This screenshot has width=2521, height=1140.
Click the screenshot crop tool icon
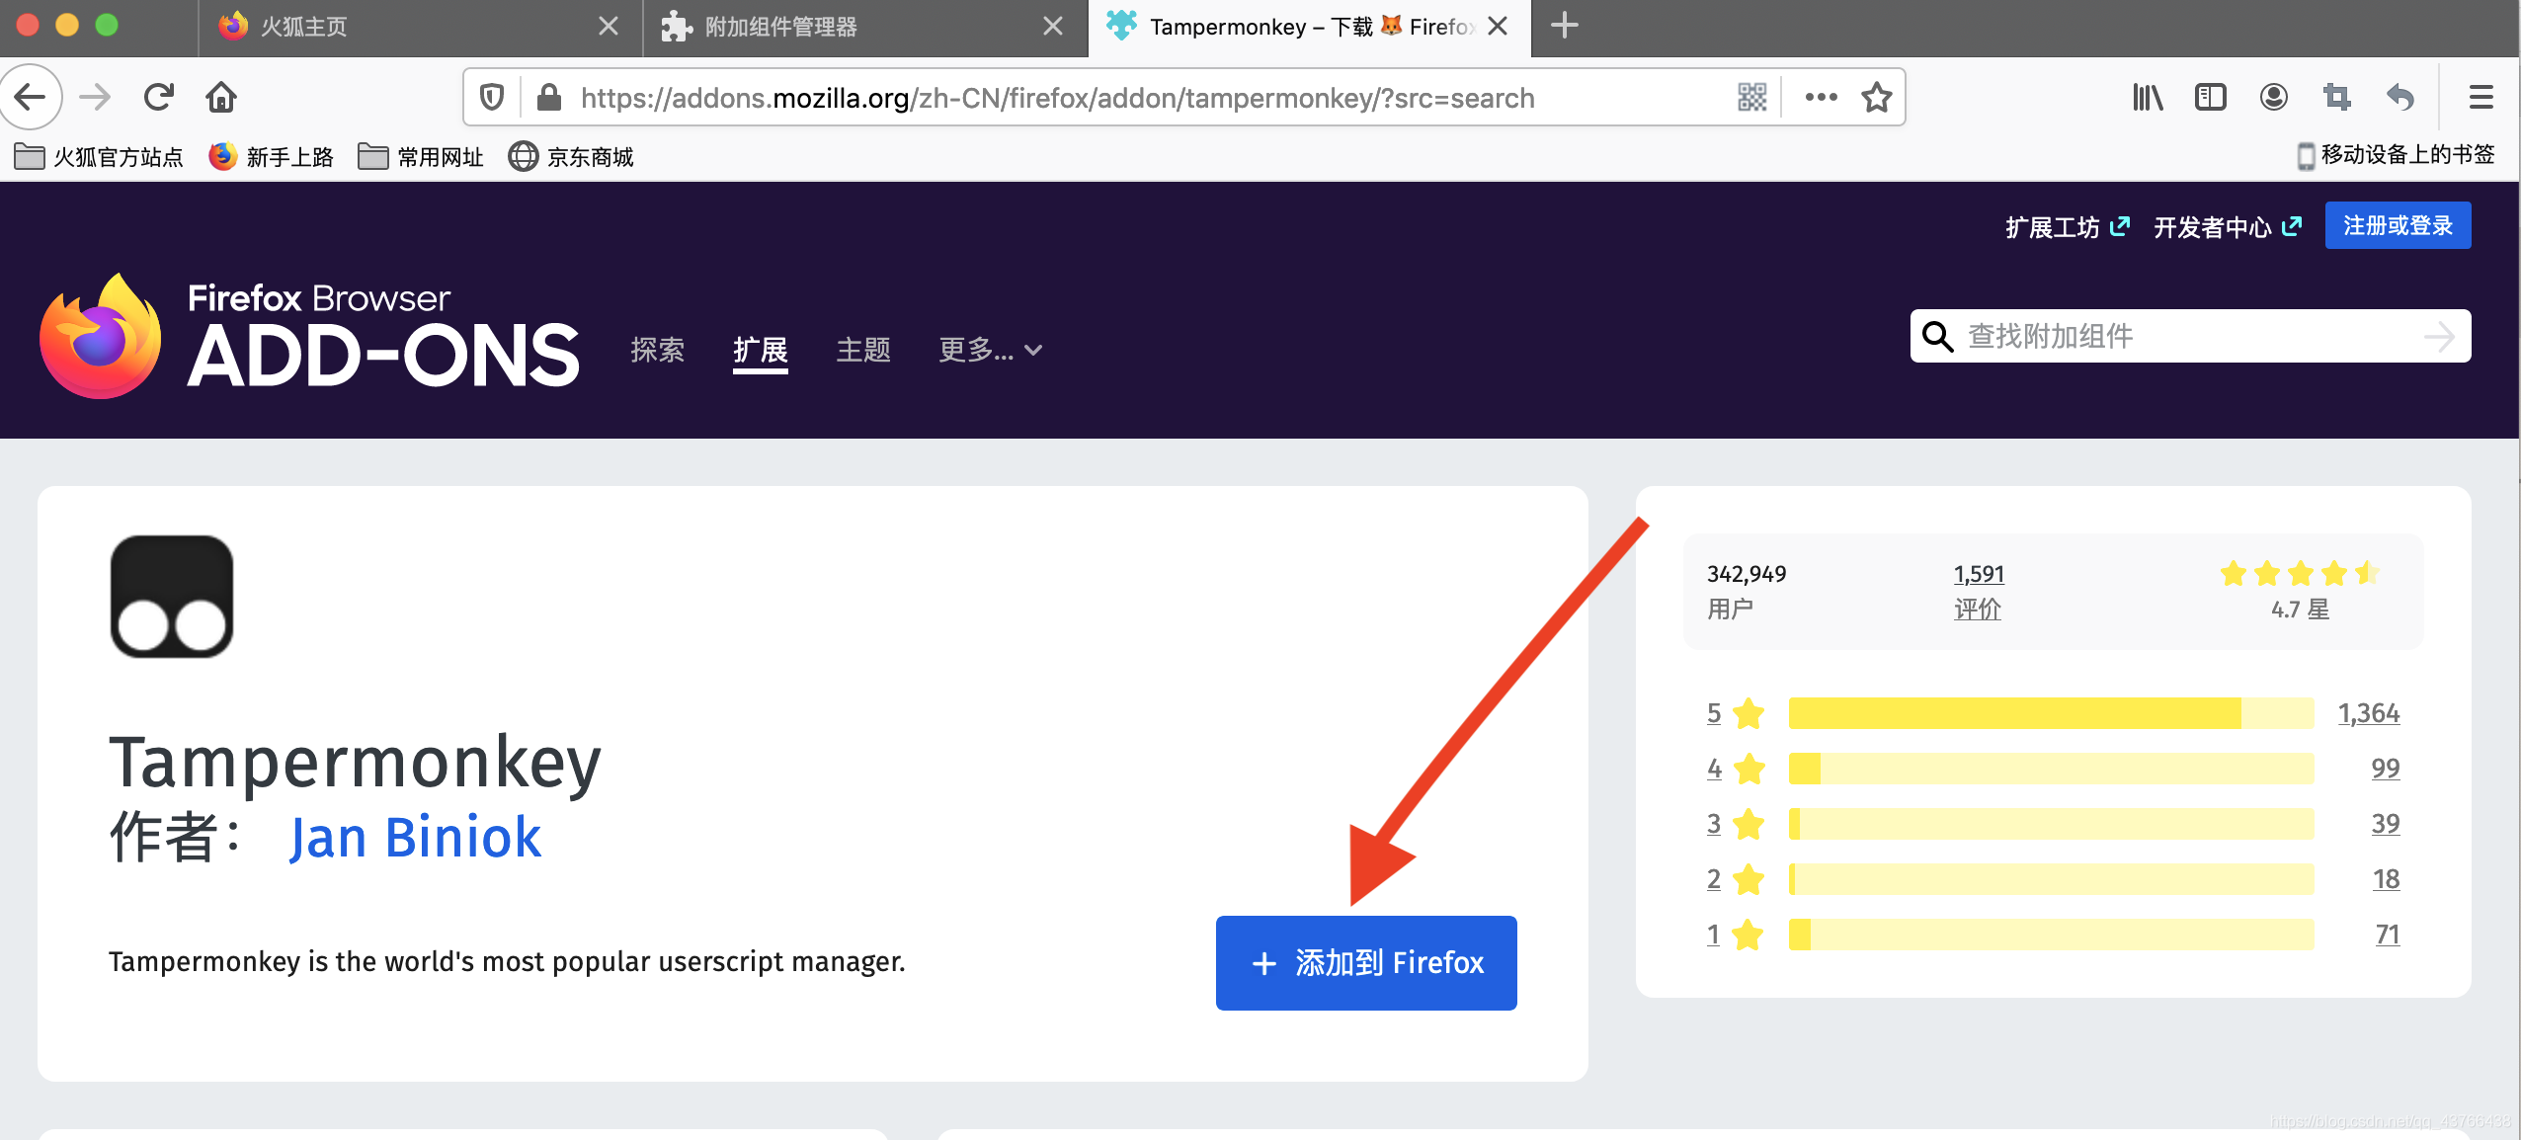2336,97
